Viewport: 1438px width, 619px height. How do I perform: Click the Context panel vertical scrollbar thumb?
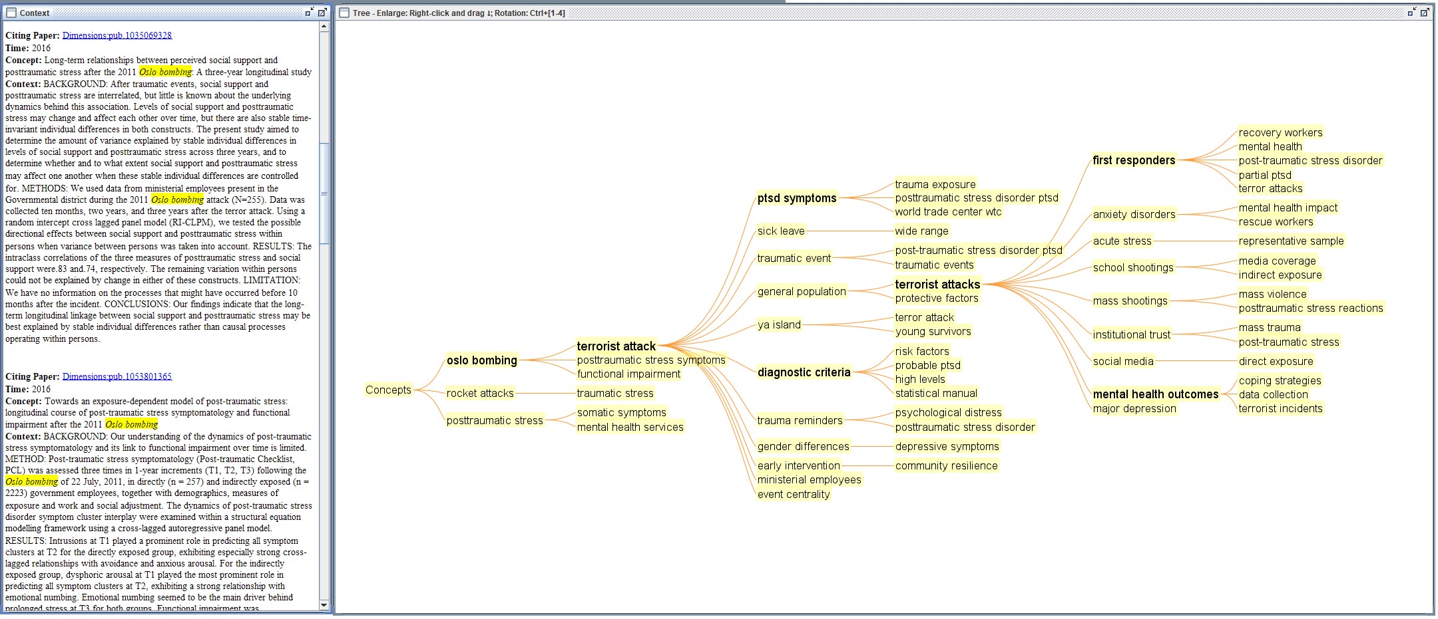(x=324, y=193)
